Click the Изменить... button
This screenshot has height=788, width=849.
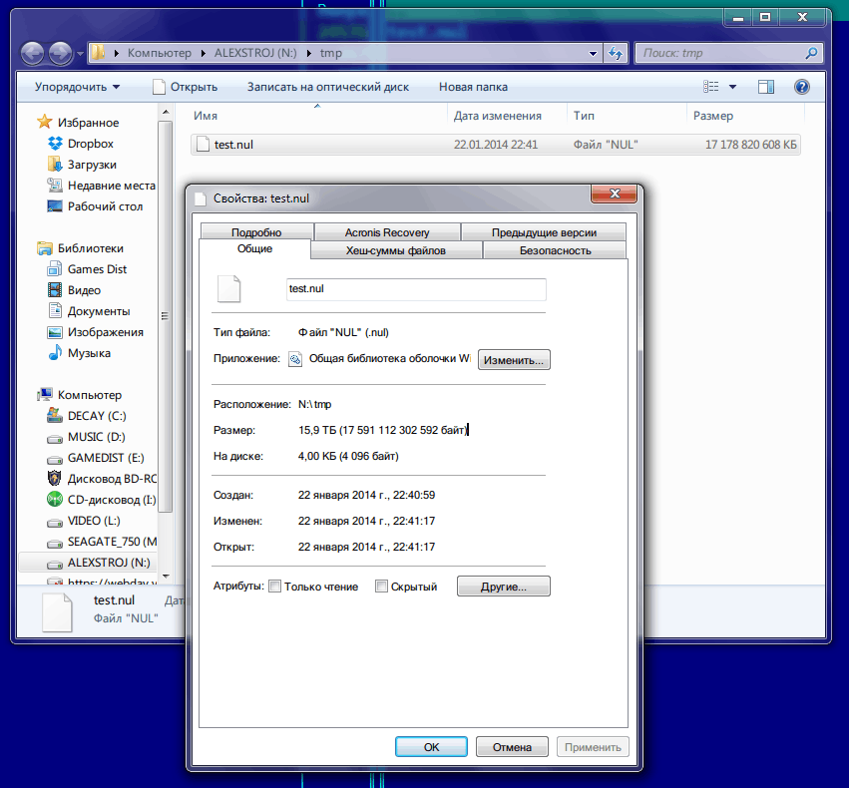[x=514, y=360]
